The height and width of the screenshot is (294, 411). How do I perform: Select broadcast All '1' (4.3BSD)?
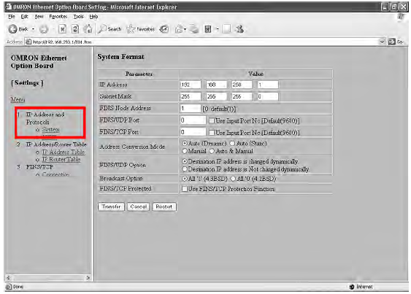pos(185,179)
